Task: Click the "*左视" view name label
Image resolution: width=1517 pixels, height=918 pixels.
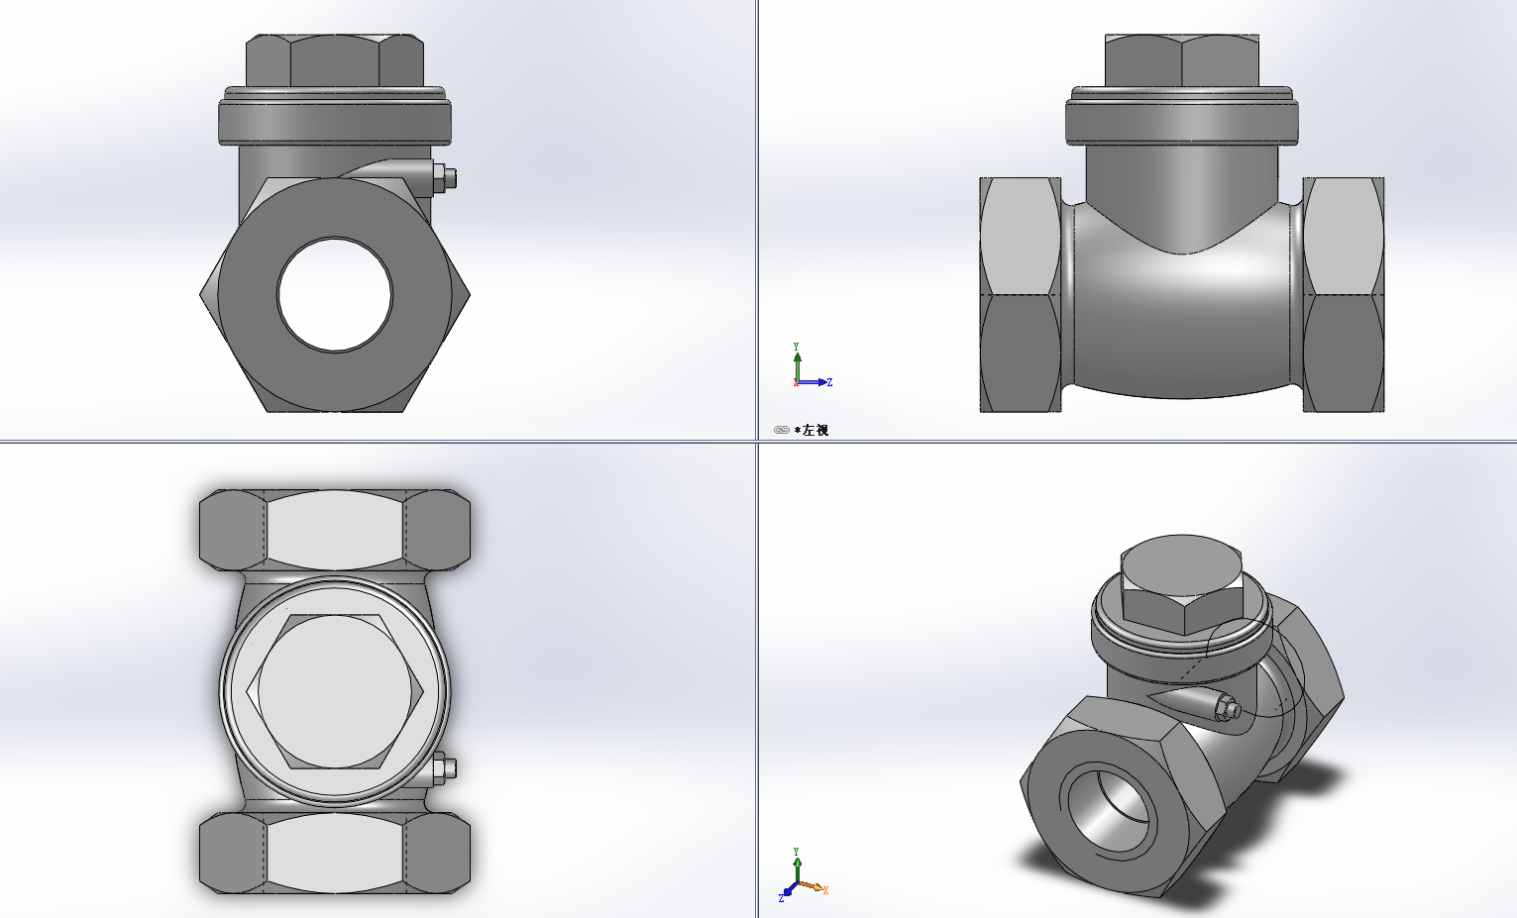Action: (x=812, y=430)
